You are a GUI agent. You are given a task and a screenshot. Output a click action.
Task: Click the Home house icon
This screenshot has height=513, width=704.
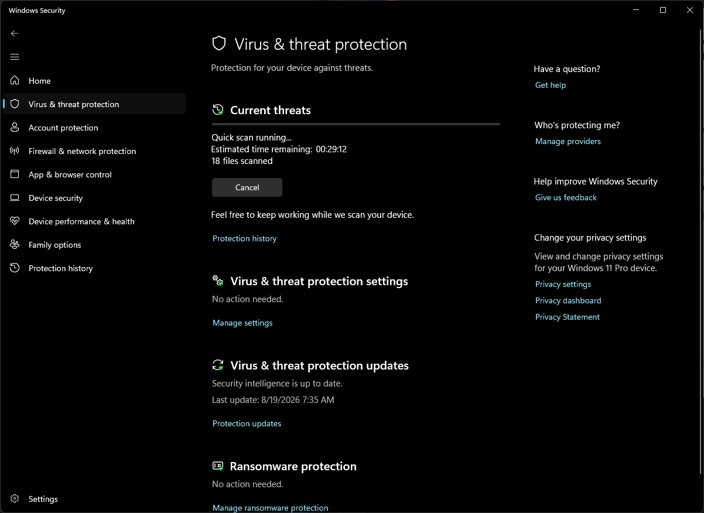[15, 80]
